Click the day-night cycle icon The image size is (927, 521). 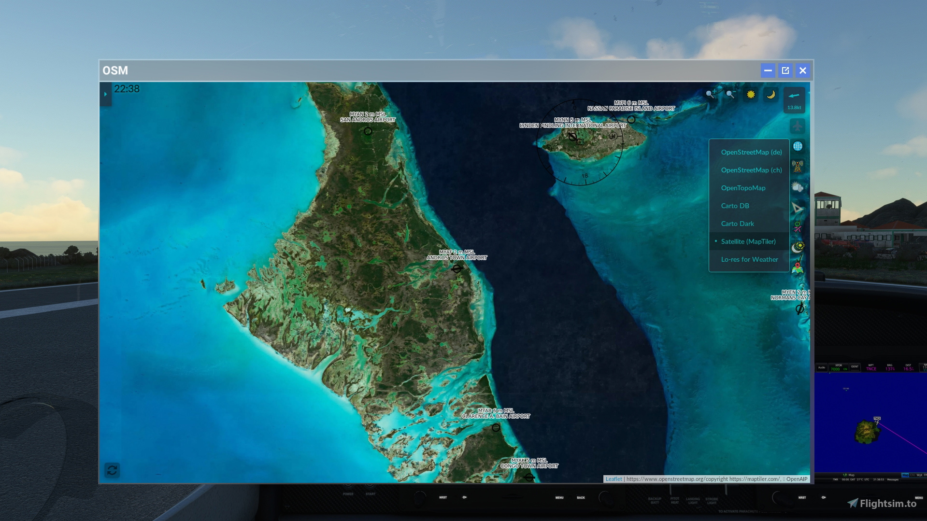point(798,246)
